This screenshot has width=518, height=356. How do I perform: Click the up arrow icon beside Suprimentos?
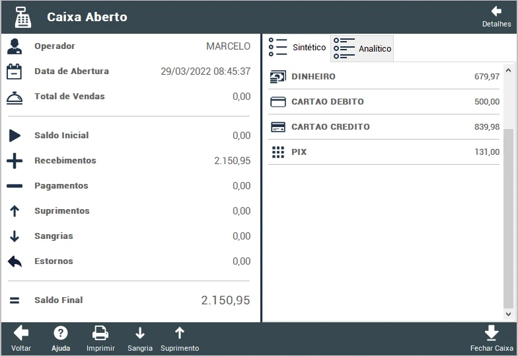click(x=15, y=211)
